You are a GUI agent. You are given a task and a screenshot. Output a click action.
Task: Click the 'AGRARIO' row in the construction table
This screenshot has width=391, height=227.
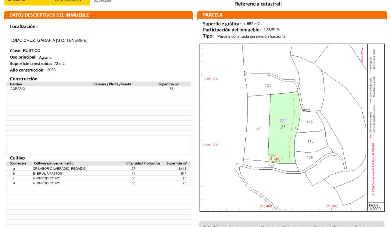pos(99,89)
